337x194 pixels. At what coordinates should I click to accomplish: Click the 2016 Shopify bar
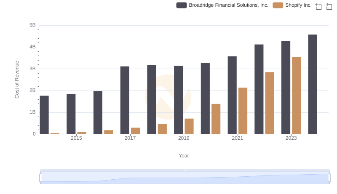tap(109, 132)
